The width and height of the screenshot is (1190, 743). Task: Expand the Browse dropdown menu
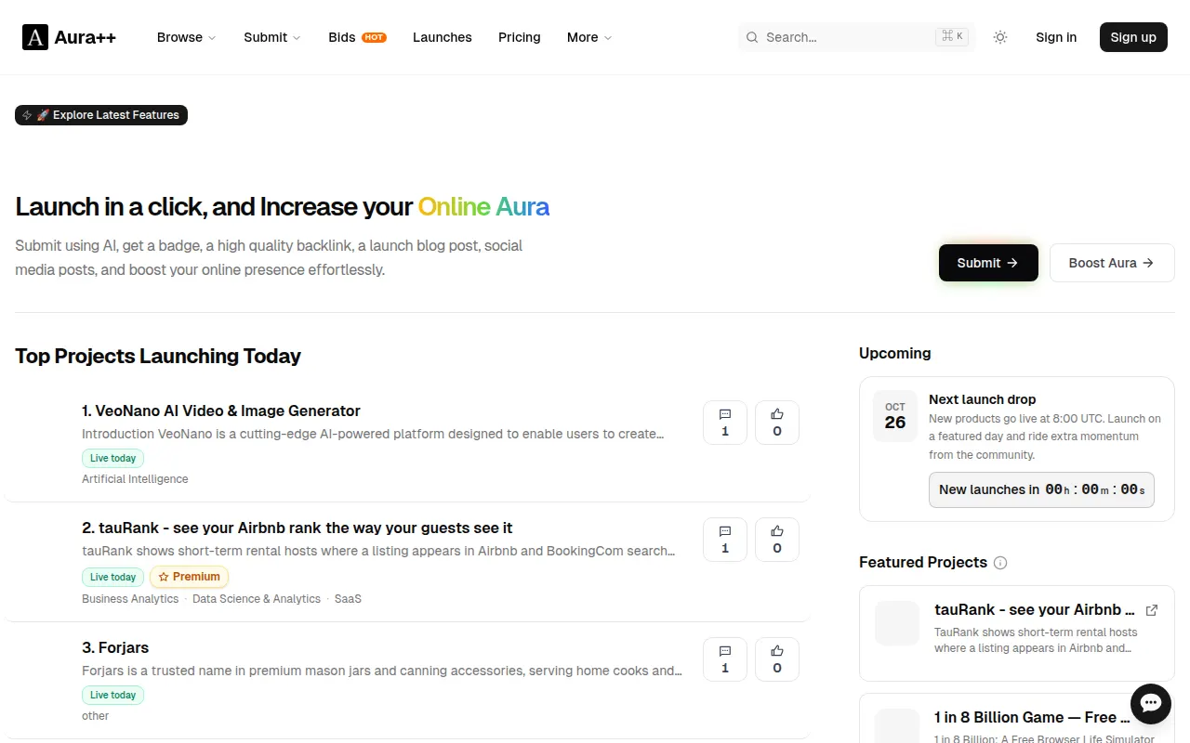186,37
